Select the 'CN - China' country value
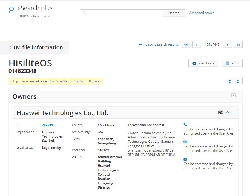This screenshot has height=196, width=250. click(106, 125)
